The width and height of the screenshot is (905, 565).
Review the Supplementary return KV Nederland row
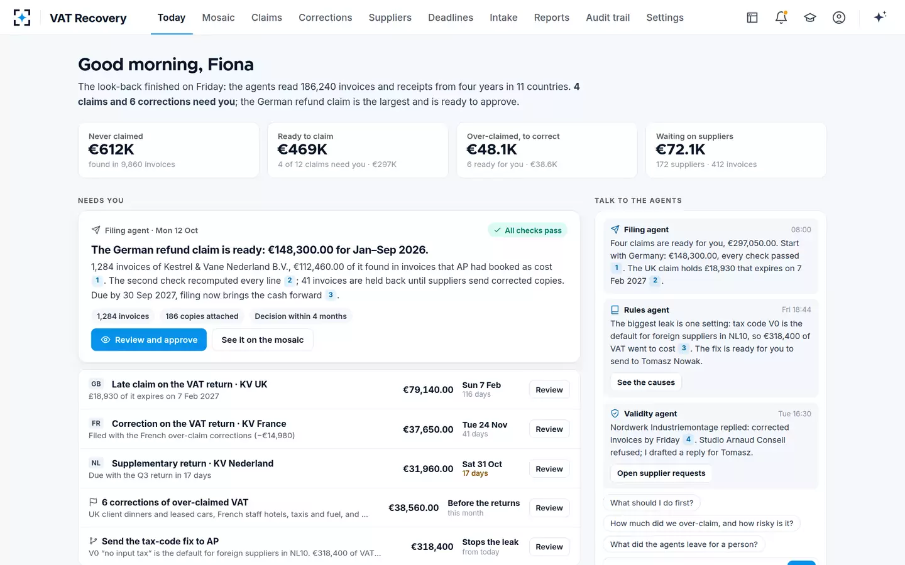click(x=549, y=469)
